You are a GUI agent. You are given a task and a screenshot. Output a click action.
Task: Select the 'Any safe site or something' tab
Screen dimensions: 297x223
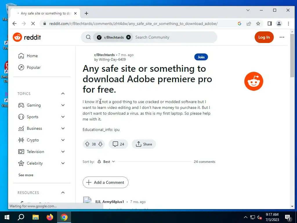[46, 13]
